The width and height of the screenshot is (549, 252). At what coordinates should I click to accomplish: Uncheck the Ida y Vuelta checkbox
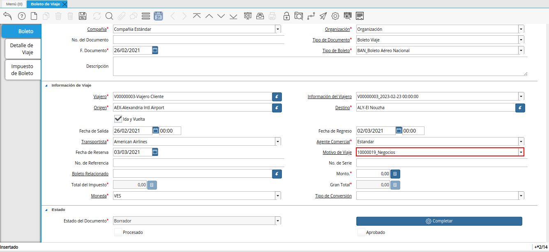(x=118, y=119)
